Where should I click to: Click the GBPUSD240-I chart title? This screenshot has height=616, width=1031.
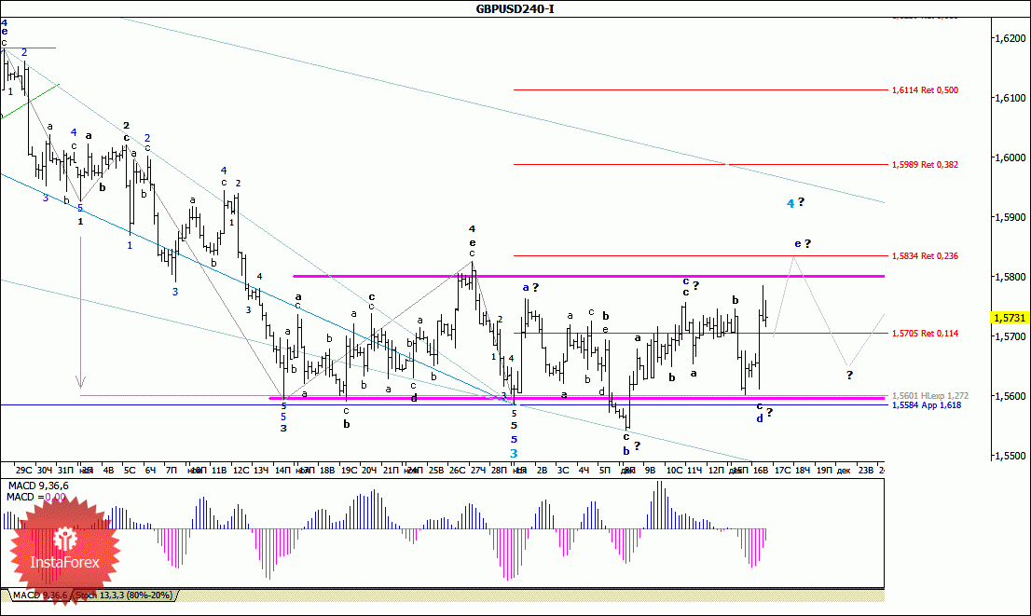coord(515,8)
